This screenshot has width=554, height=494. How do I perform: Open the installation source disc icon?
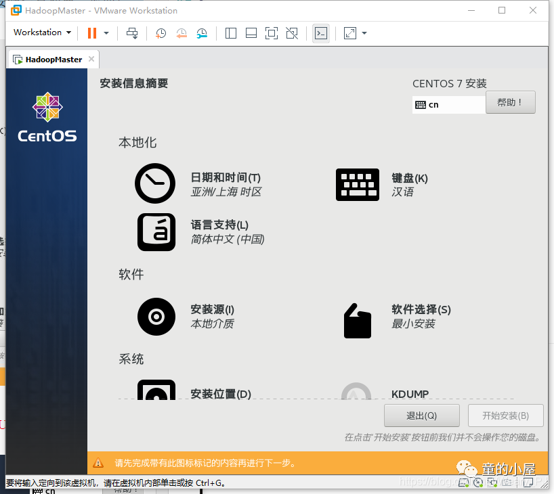(156, 317)
